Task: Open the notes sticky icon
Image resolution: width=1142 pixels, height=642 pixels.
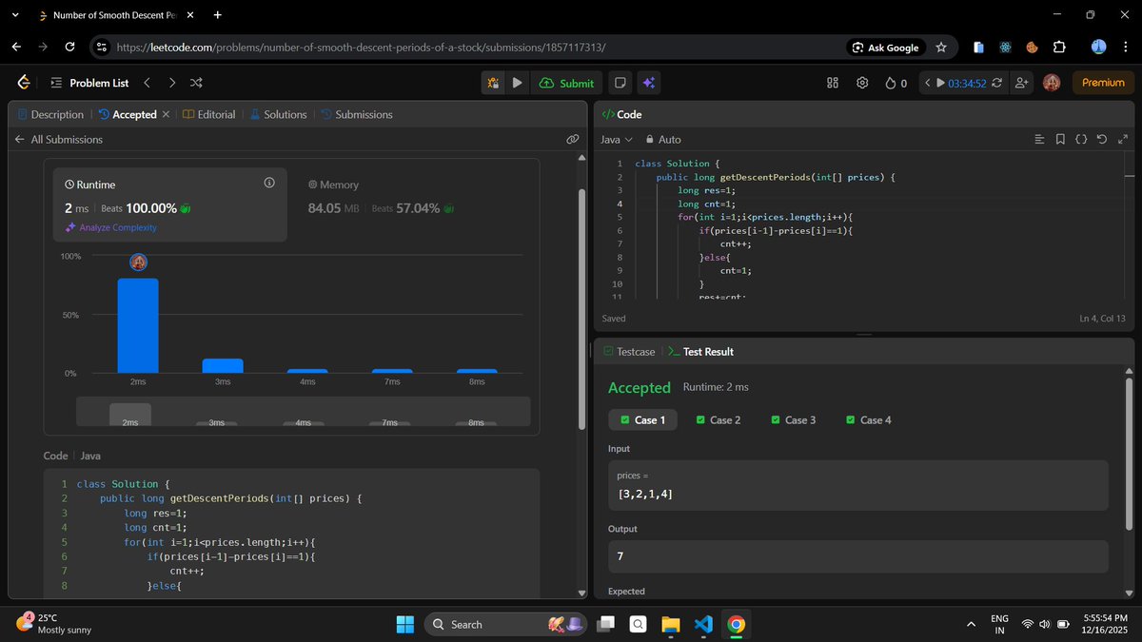Action: pos(620,83)
